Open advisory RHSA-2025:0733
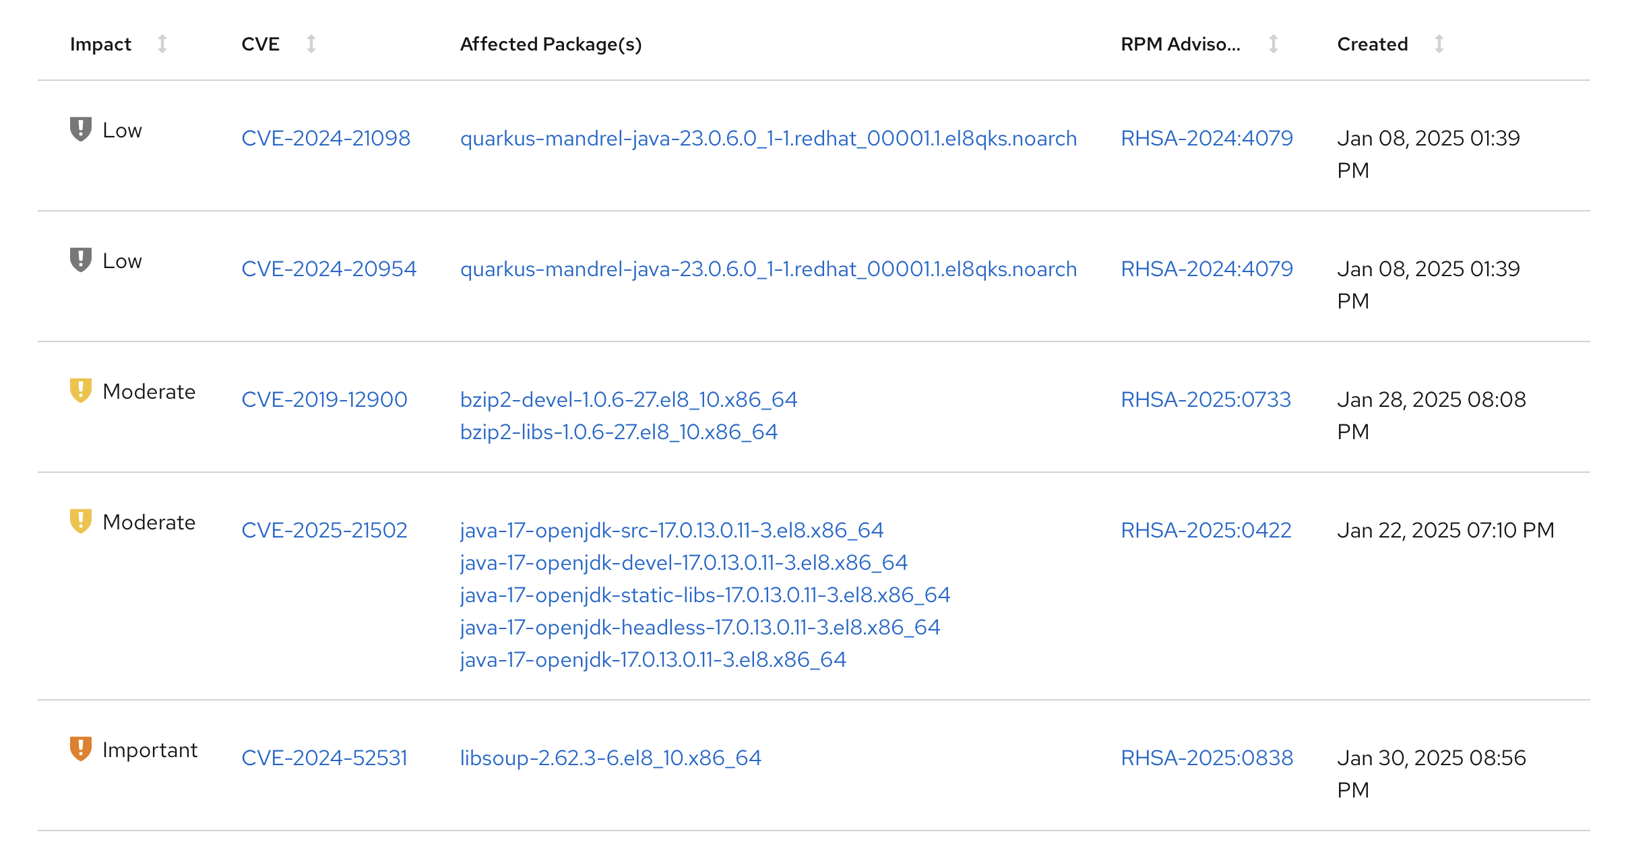This screenshot has height=846, width=1628. coord(1206,399)
